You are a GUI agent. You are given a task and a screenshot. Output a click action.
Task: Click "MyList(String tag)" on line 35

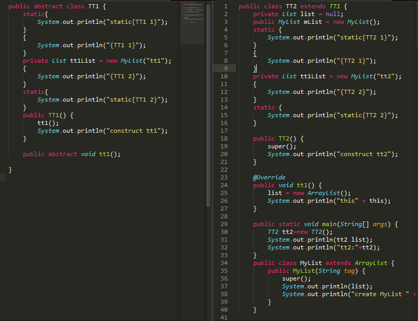pos(326,271)
